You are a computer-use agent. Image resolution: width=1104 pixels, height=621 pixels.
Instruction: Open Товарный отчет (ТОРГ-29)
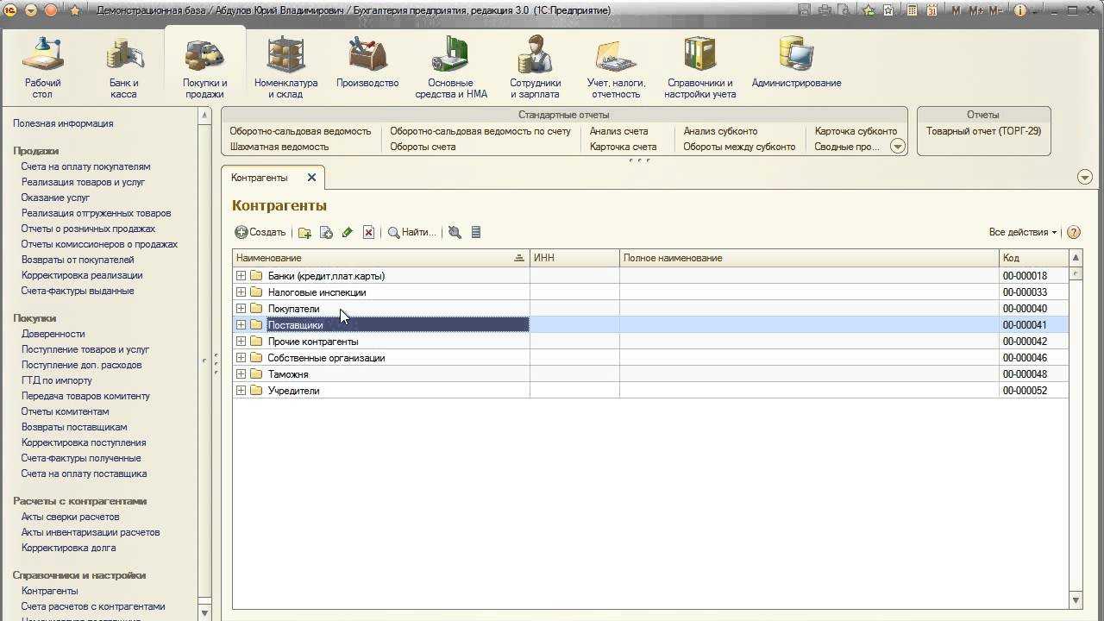(983, 131)
